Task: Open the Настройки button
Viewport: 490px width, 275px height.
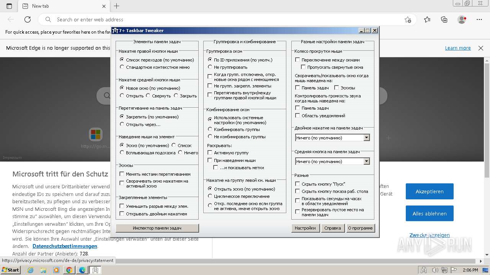Action: (305, 228)
